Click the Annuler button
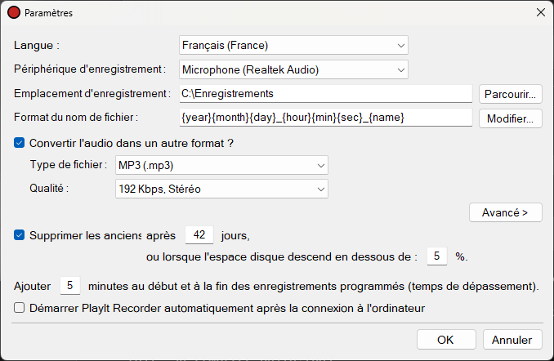The height and width of the screenshot is (361, 554). (512, 340)
